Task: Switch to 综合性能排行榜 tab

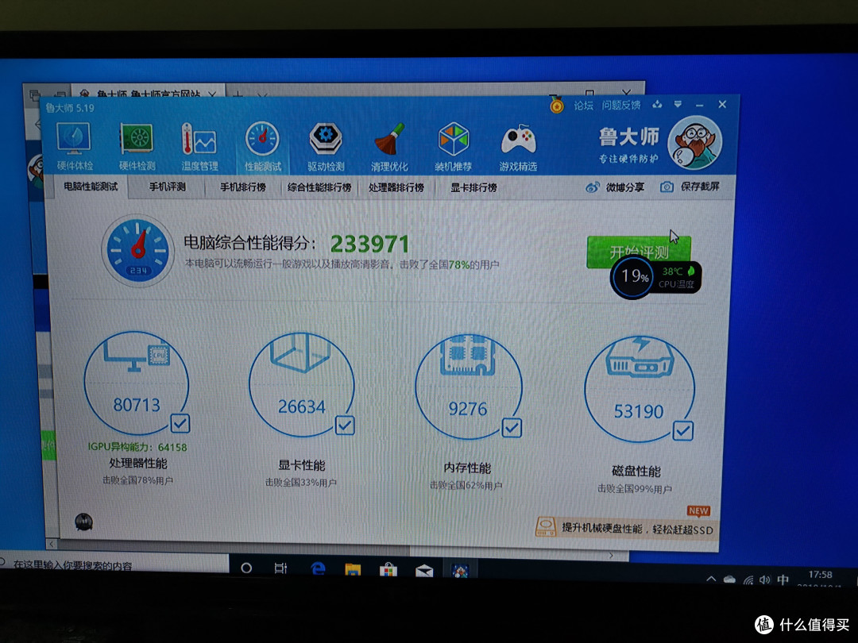Action: pyautogui.click(x=319, y=187)
